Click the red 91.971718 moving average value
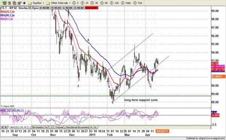Viewport: 226px width, 140px height. point(218,69)
